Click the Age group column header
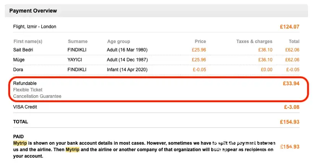 [x=118, y=41]
